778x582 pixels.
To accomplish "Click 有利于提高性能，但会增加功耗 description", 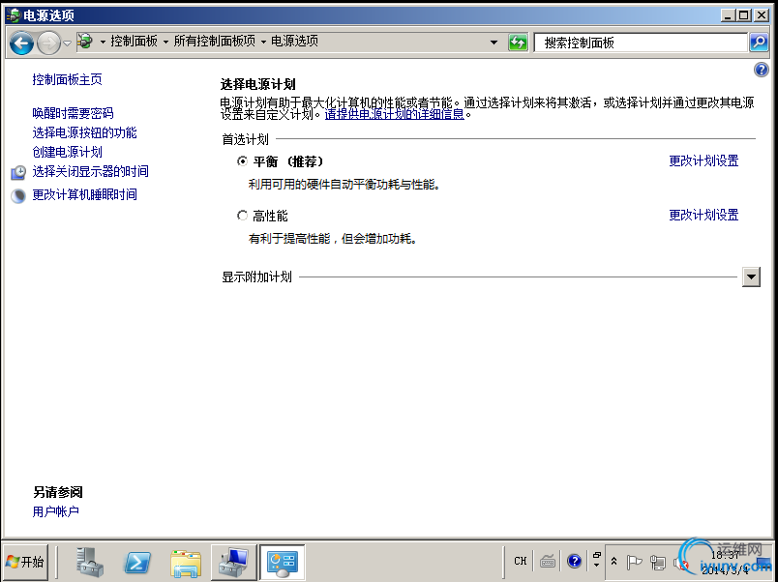I will [x=333, y=239].
